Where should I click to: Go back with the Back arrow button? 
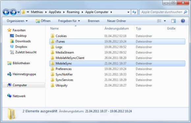click(6, 12)
